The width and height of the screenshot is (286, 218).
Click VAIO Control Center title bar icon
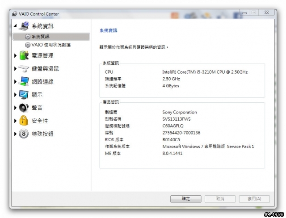(x=15, y=14)
